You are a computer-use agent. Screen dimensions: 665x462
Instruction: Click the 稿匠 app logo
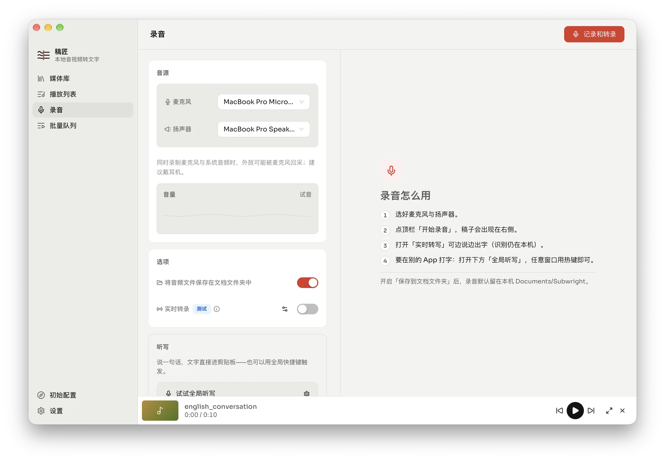[43, 55]
